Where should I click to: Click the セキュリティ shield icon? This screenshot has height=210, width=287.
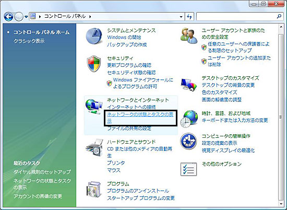94,64
